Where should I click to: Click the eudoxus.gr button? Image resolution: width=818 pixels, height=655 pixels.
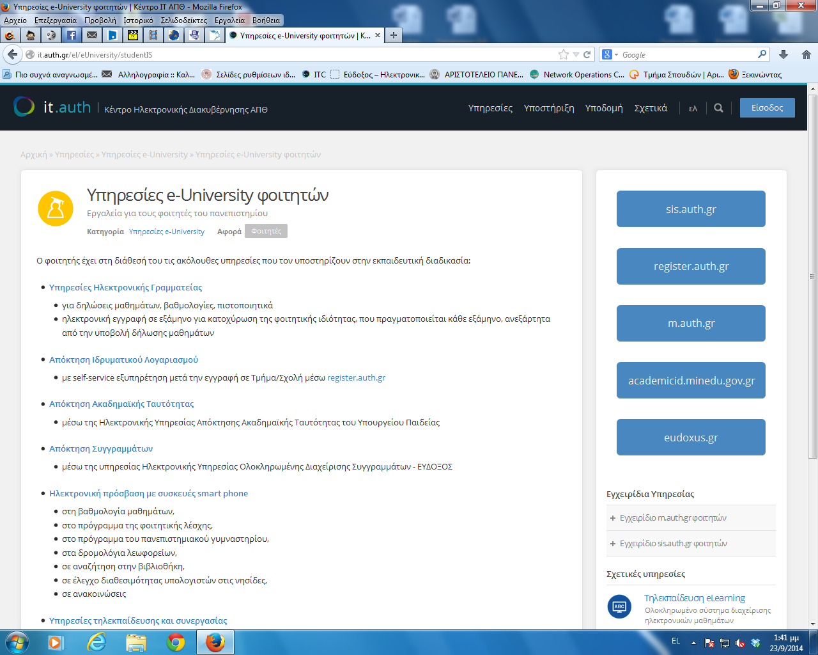pyautogui.click(x=691, y=438)
